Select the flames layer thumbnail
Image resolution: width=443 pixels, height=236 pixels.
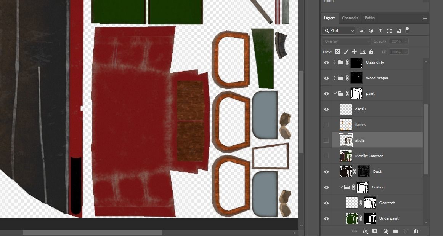coord(346,124)
